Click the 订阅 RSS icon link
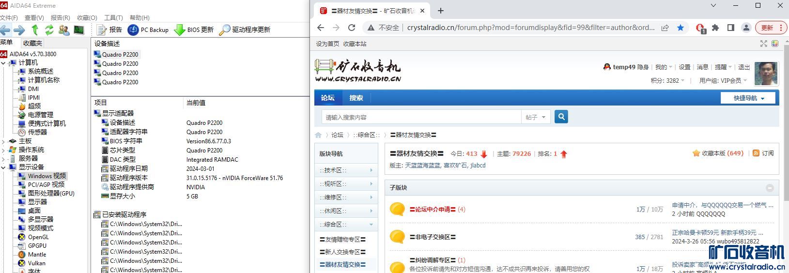 point(763,153)
